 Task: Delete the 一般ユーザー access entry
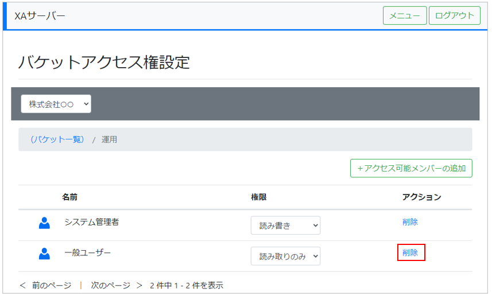[410, 252]
